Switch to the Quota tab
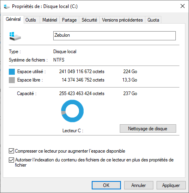The image size is (189, 193). (x=153, y=20)
